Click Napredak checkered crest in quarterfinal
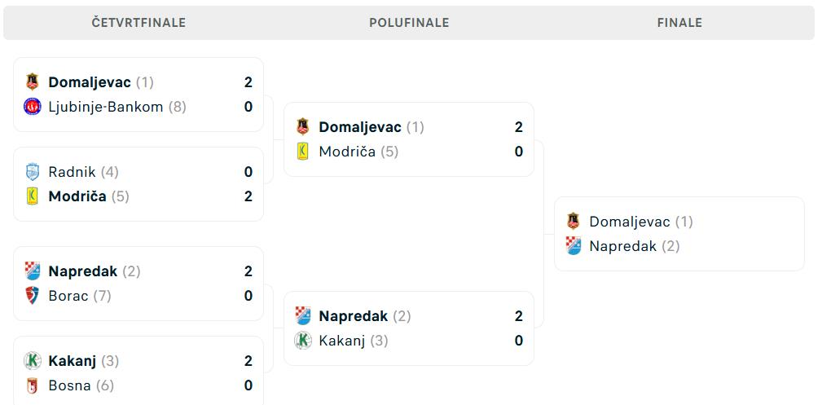 (x=33, y=271)
